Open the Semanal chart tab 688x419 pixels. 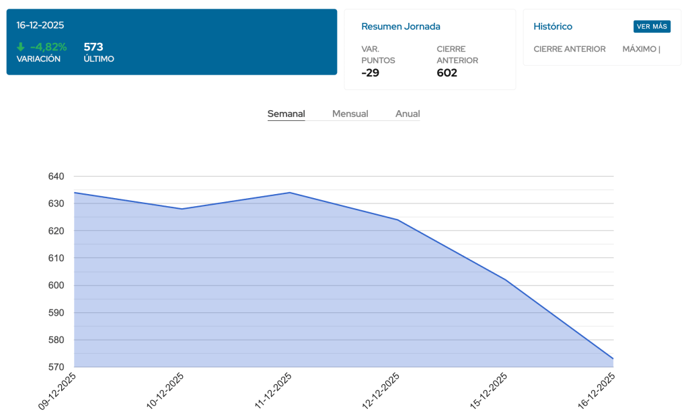[x=286, y=113]
